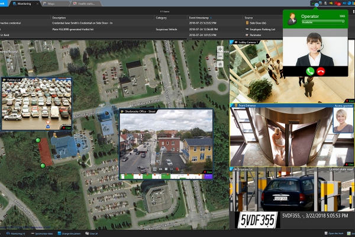Click the camera icon beside the blue building parking
This screenshot has width=355, height=237.
[79, 145]
